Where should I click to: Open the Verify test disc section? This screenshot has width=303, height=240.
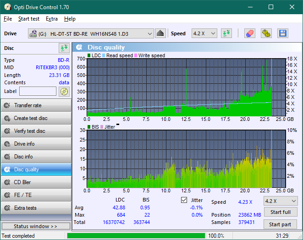click(x=36, y=131)
